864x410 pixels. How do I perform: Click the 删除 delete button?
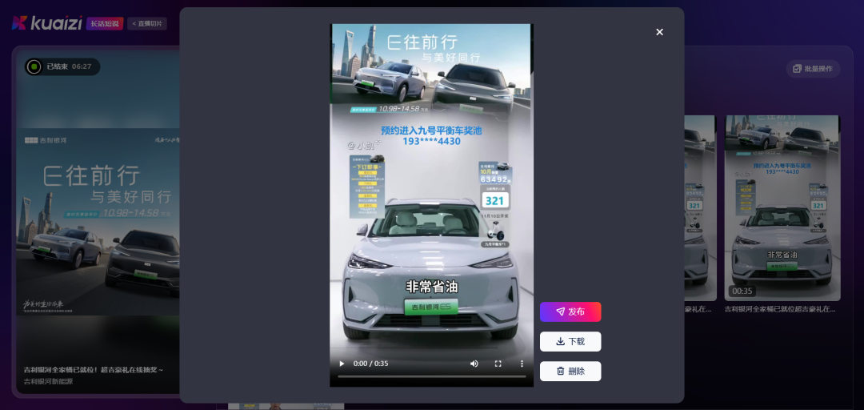point(570,372)
